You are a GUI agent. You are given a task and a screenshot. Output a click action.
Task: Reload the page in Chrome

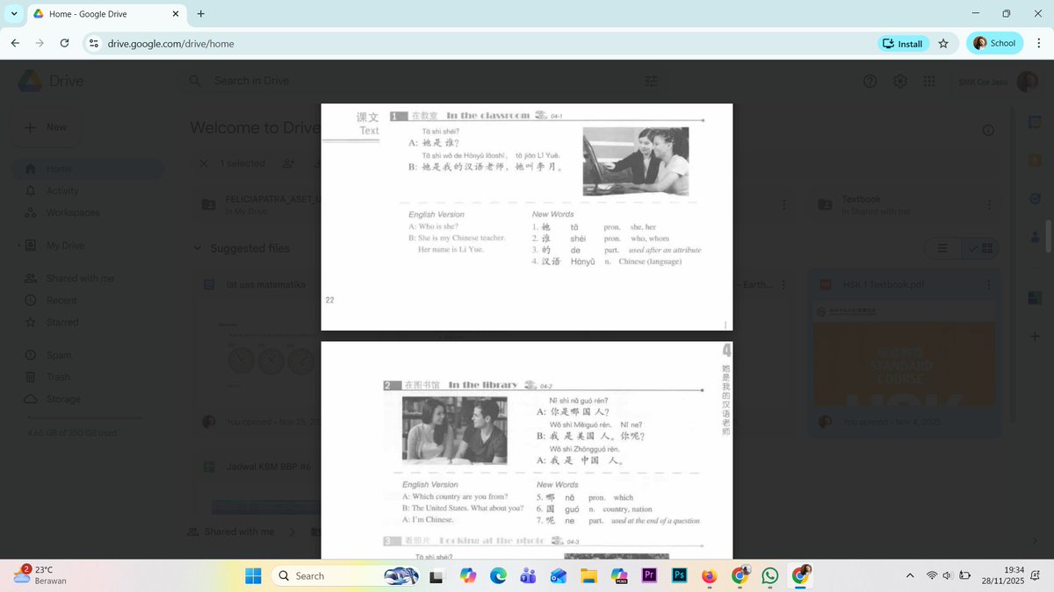point(64,43)
